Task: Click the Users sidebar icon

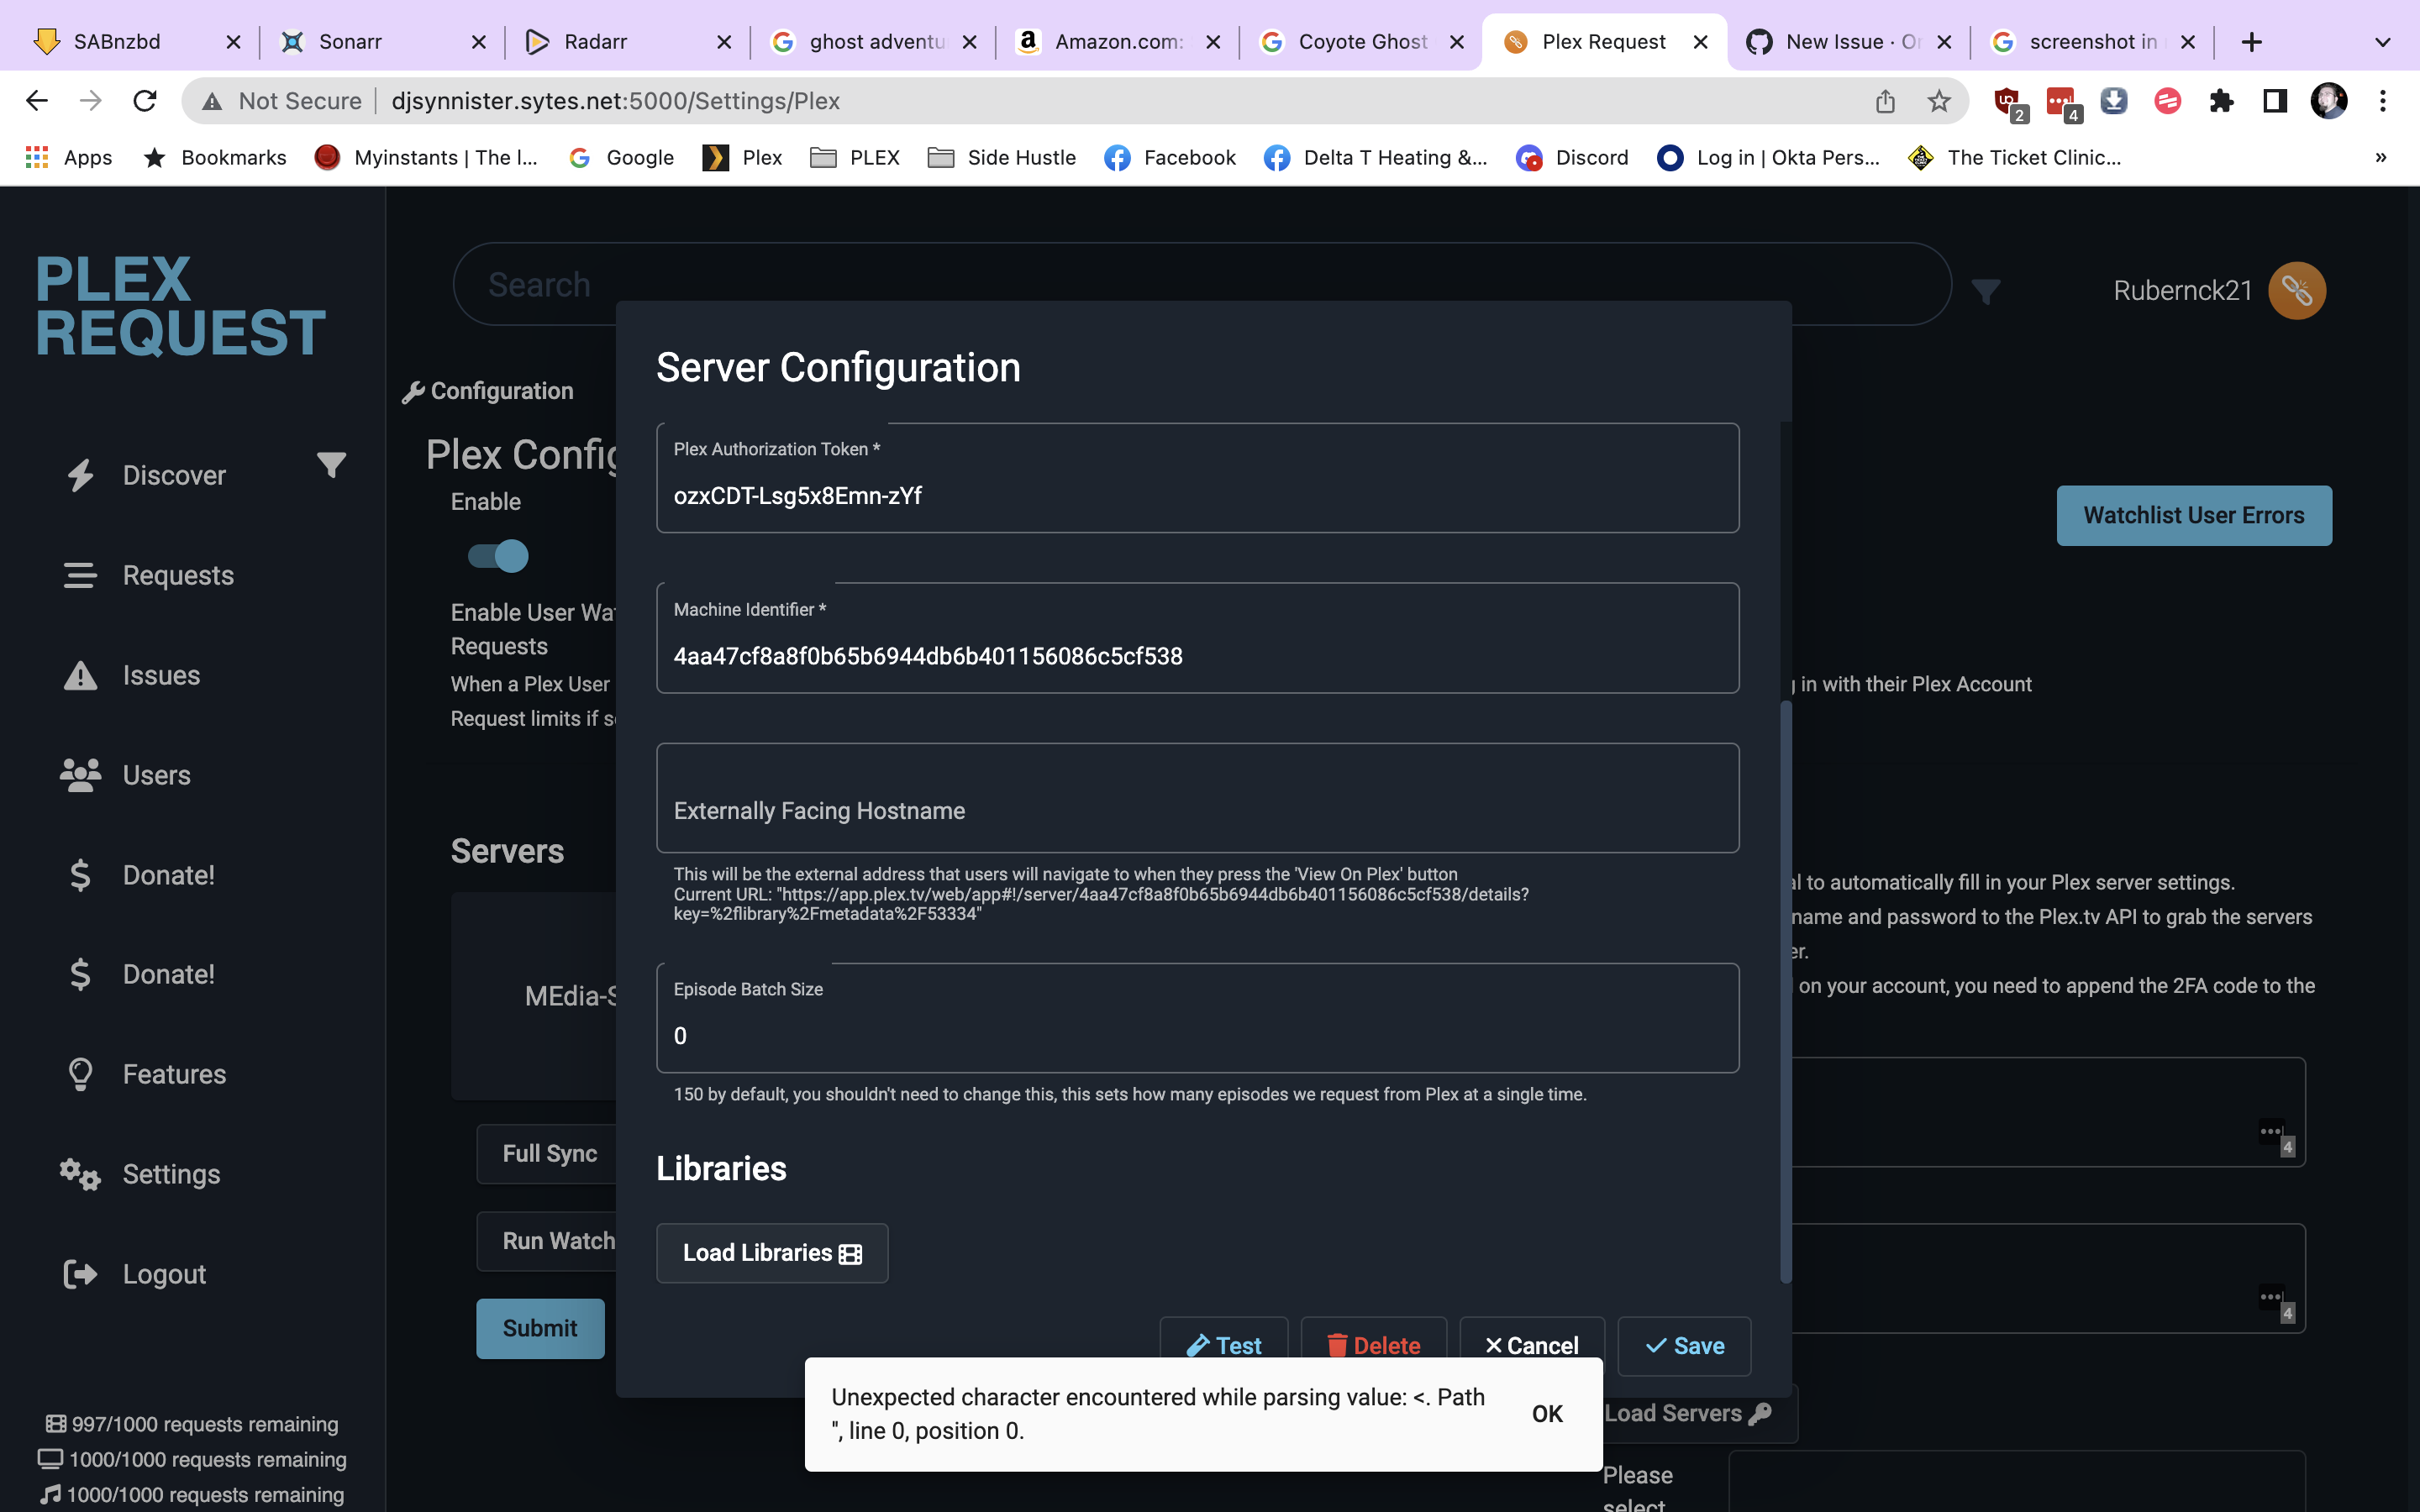Action: [80, 775]
